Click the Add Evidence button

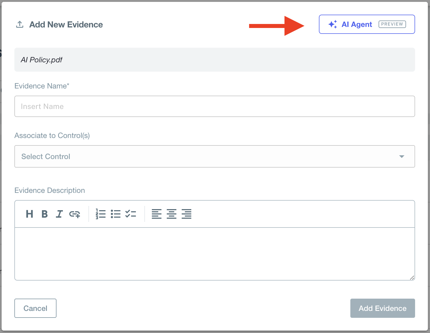click(382, 308)
